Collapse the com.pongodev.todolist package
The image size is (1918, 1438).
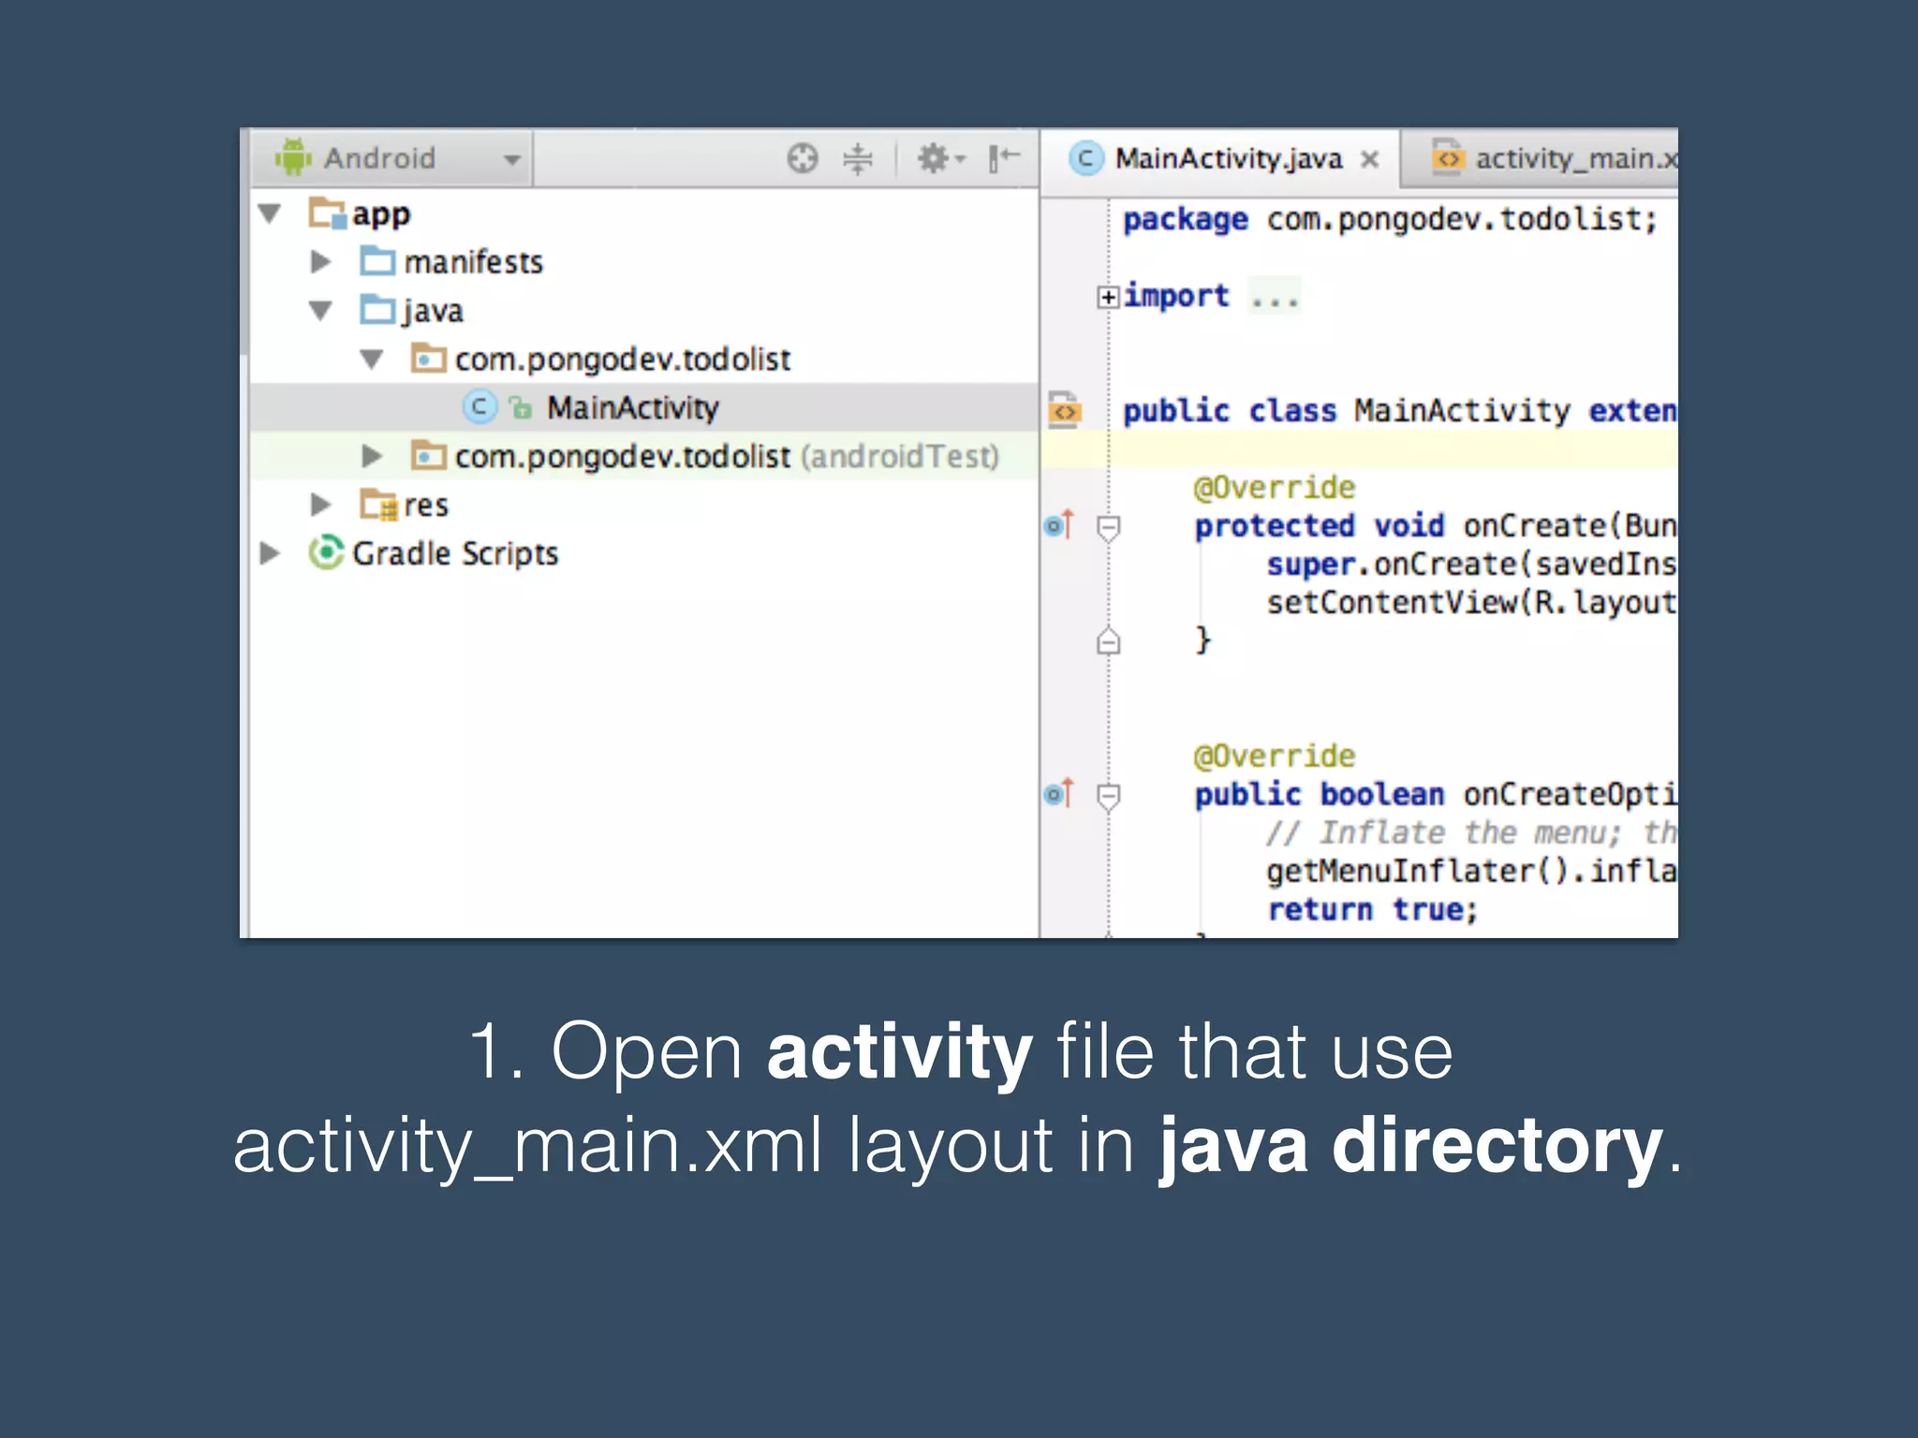pos(372,359)
